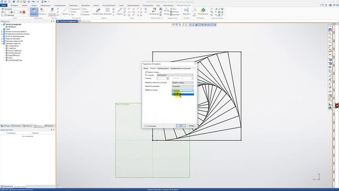Image resolution: width=339 pixels, height=191 pixels.
Task: Select the Export3DPicture macro in the tree
Action: click(x=14, y=55)
